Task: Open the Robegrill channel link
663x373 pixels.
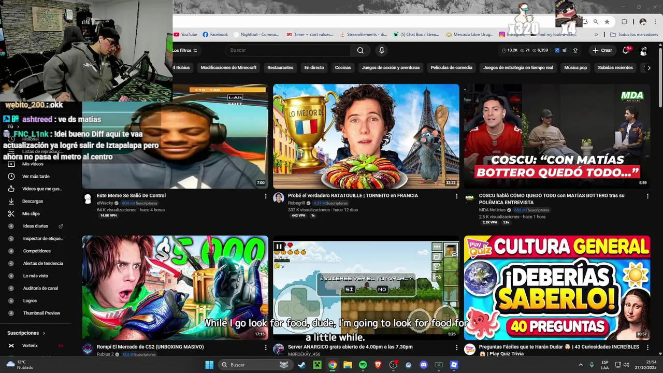Action: tap(297, 203)
